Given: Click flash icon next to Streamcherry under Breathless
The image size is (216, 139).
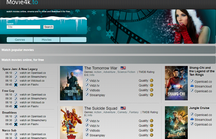Looking at the screenshot, I should coord(16,121).
